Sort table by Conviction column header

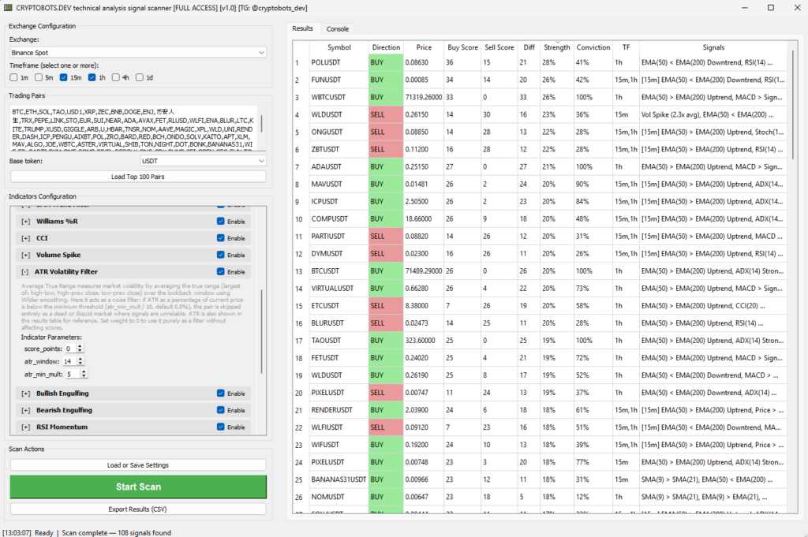[593, 47]
